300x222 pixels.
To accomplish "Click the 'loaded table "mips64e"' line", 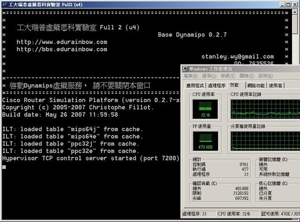I will [x=72, y=136].
